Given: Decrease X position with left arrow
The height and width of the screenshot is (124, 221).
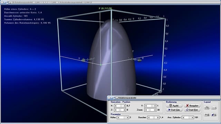Looking at the screenshot, I should point(116,106).
